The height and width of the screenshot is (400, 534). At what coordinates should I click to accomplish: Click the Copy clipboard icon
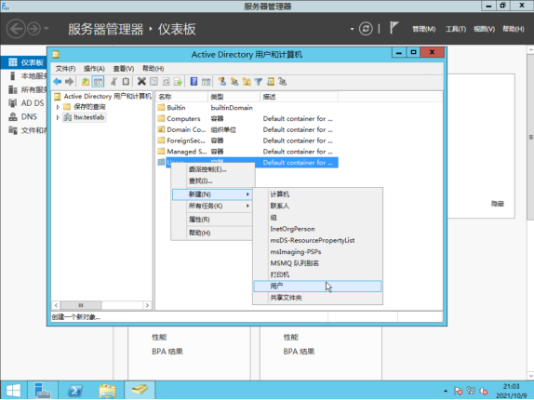126,82
